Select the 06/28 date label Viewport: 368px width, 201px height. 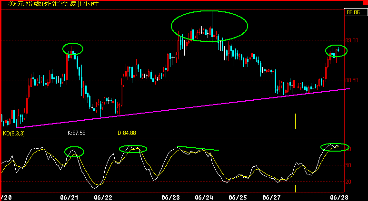(x=339, y=198)
